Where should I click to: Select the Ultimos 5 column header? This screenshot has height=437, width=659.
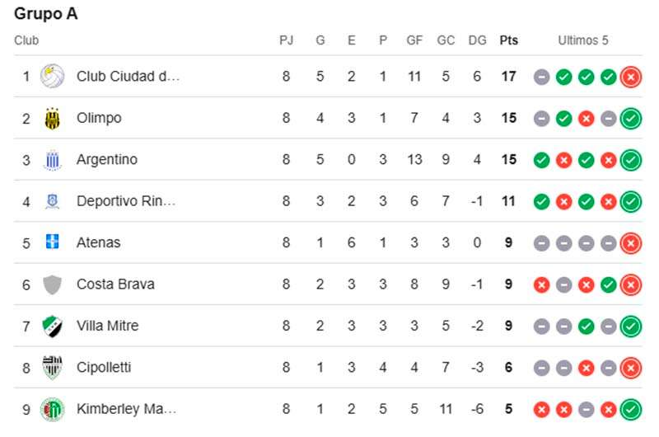pos(583,40)
